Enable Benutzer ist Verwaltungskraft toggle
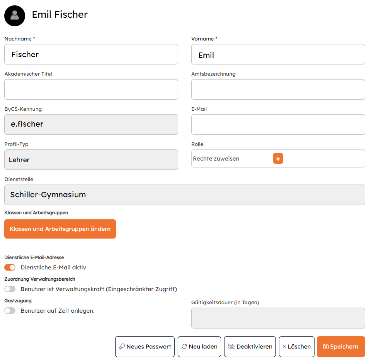Viewport: 369px width, 359px height. click(x=10, y=289)
